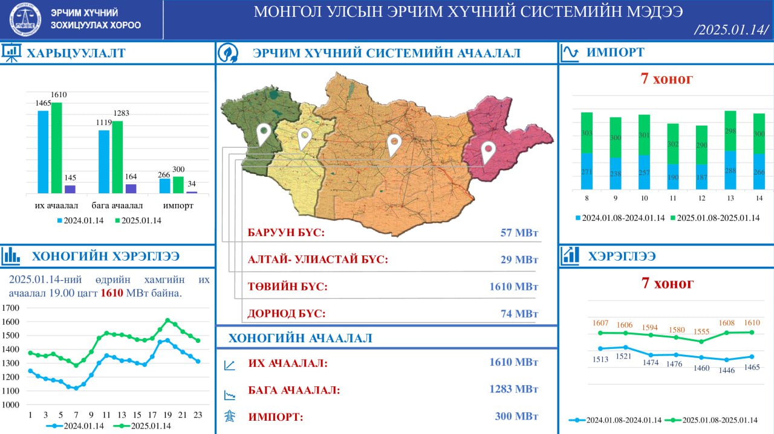Click the bar chart icon beside ХОНОГИЙН ХЭРЭГЛЭЭ
Screen dimensions: 774x434
[11, 256]
